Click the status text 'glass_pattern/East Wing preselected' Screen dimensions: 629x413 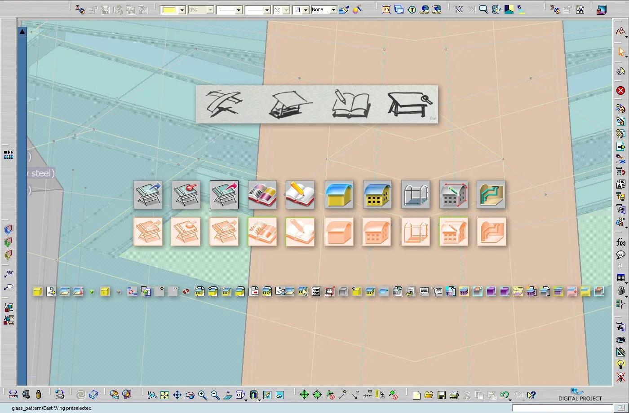52,408
